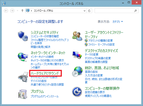Open the System and Security shield icon

coord(23,36)
